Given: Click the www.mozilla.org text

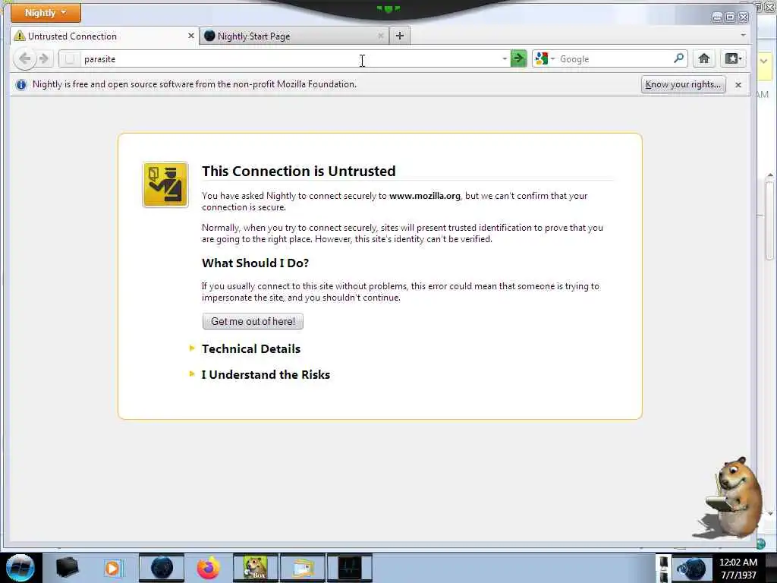Looking at the screenshot, I should click(x=425, y=196).
